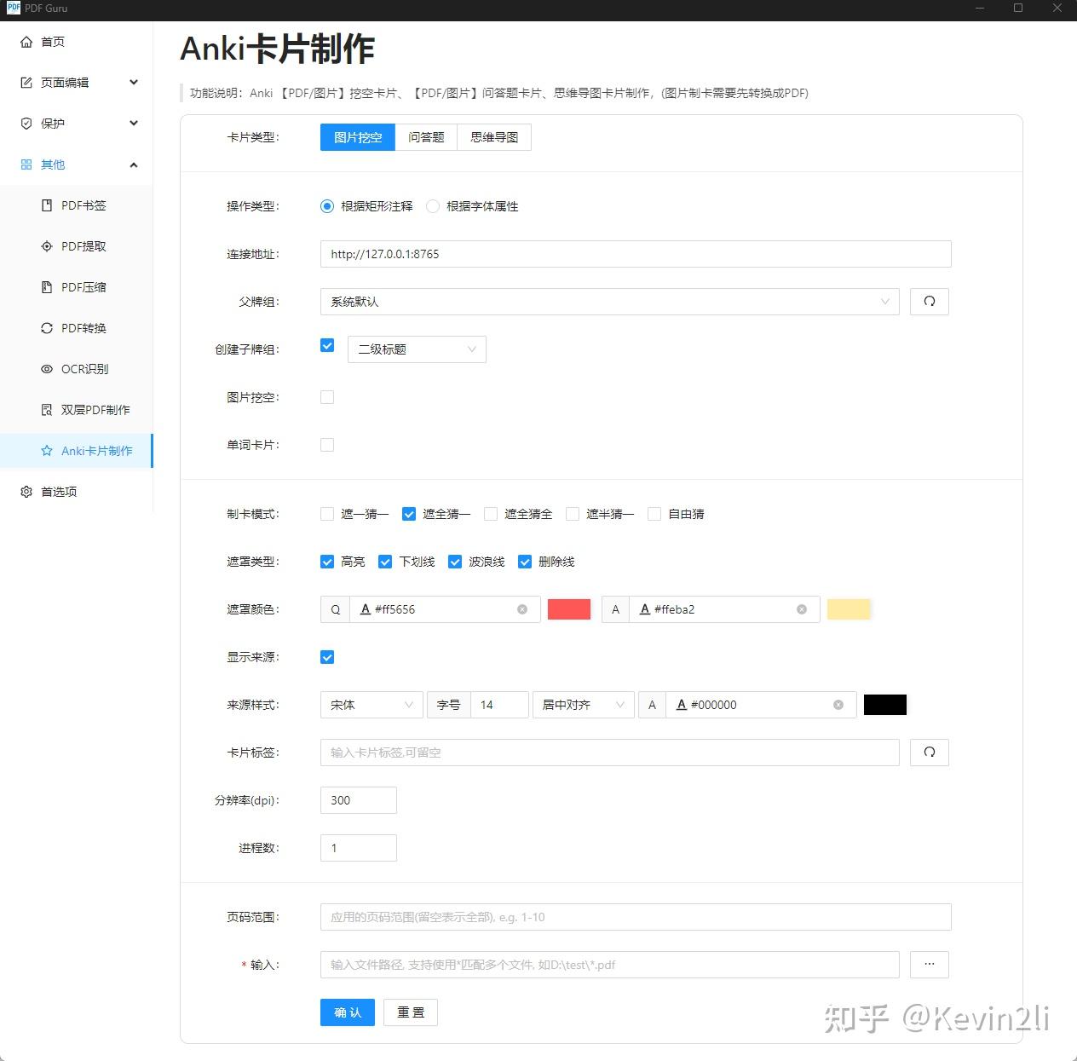The height and width of the screenshot is (1061, 1077).
Task: Switch to the 思维导图 tab
Action: 493,136
